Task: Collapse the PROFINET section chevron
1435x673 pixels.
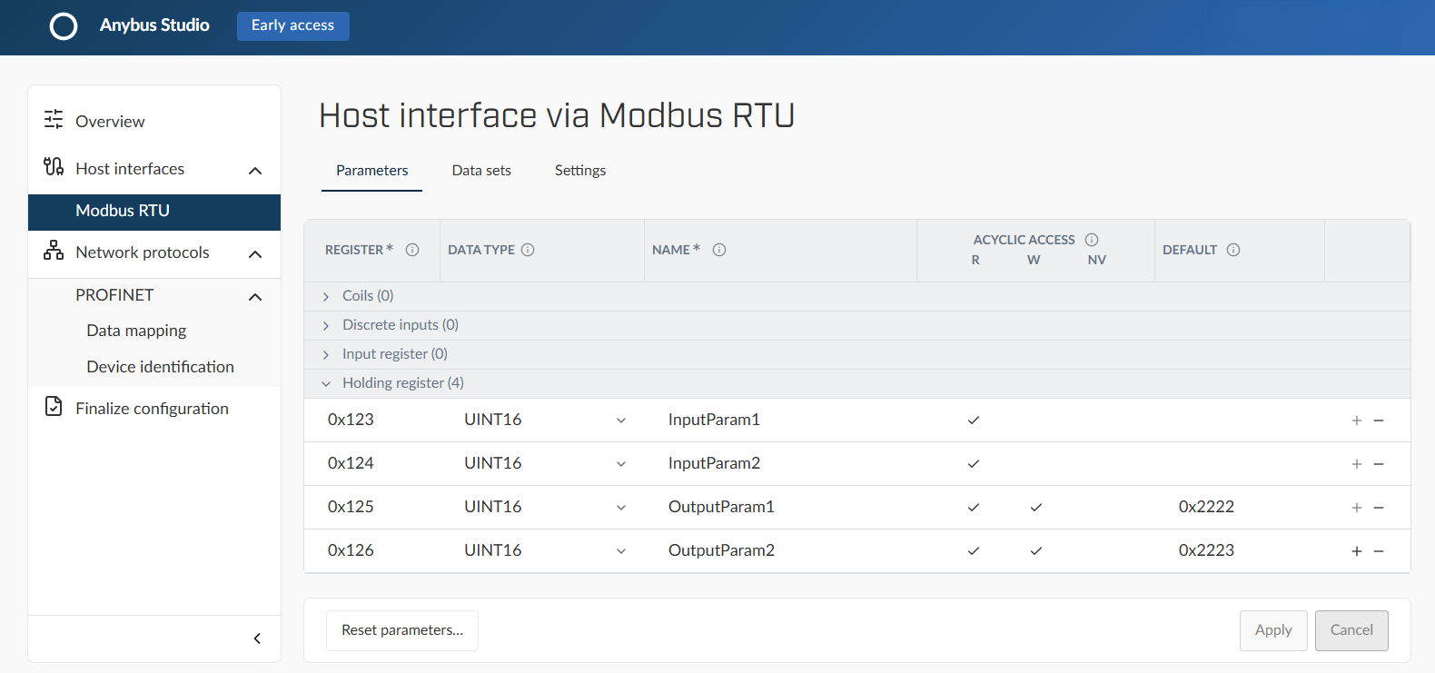Action: coord(255,297)
